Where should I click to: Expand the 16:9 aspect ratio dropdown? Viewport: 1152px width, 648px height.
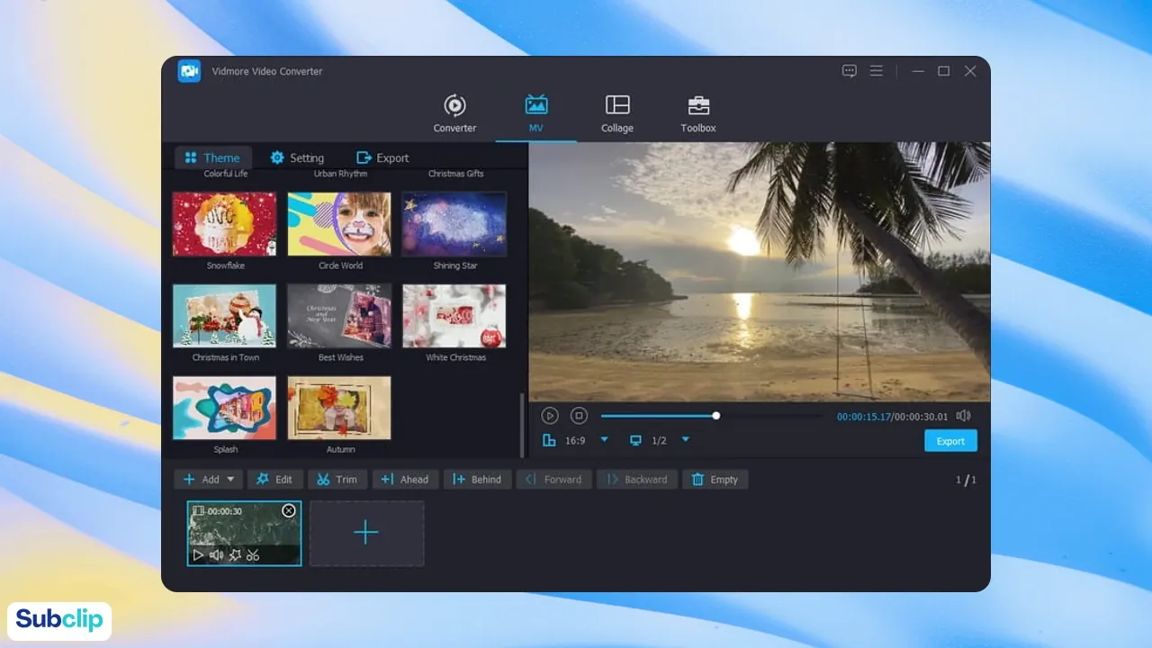[604, 440]
